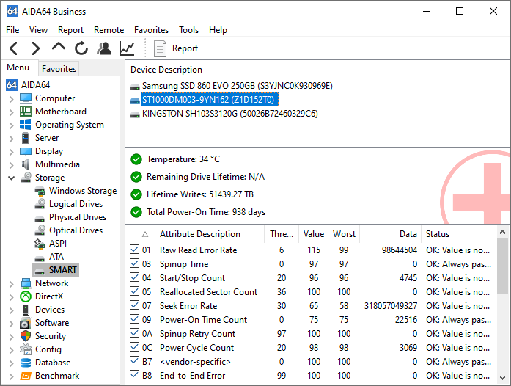511x386 pixels.
Task: Toggle checkbox for 05 Reallocated Sector Count
Action: coord(134,291)
